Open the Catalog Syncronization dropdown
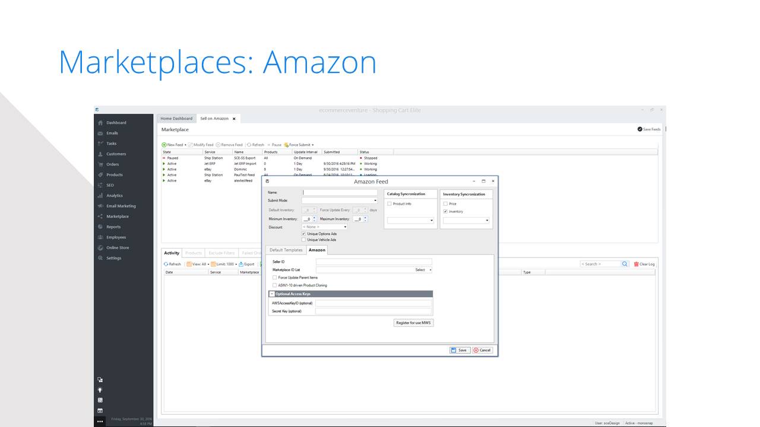The image size is (760, 427). coord(410,220)
